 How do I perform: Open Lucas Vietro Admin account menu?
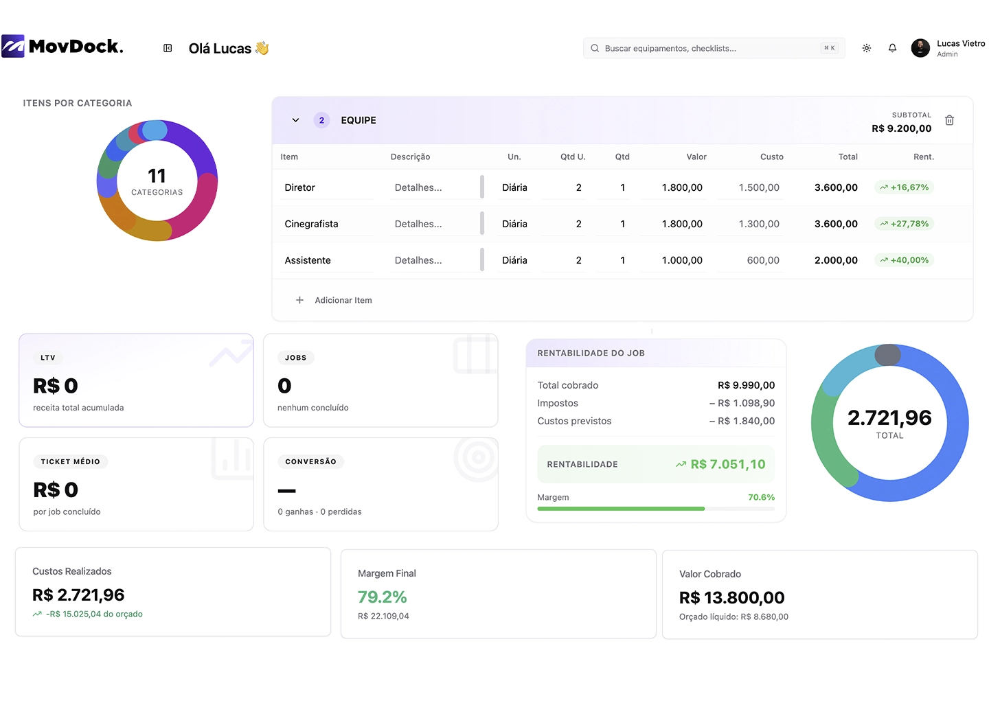click(x=960, y=48)
